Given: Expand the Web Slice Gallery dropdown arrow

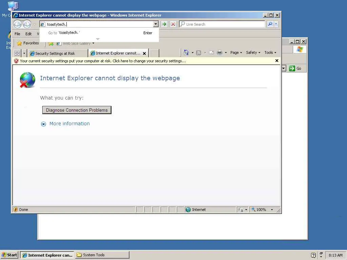Looking at the screenshot, I should 94,43.
